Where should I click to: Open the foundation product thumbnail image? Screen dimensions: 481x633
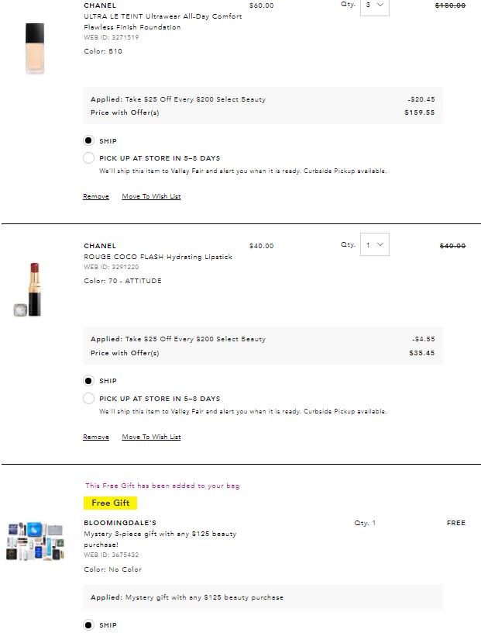[34, 48]
